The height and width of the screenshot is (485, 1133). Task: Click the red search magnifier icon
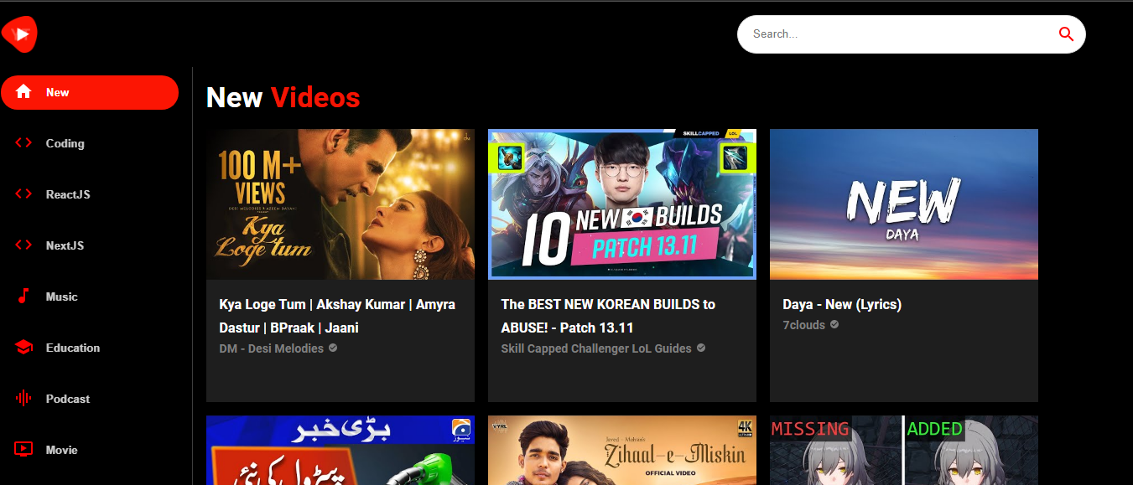pyautogui.click(x=1066, y=34)
